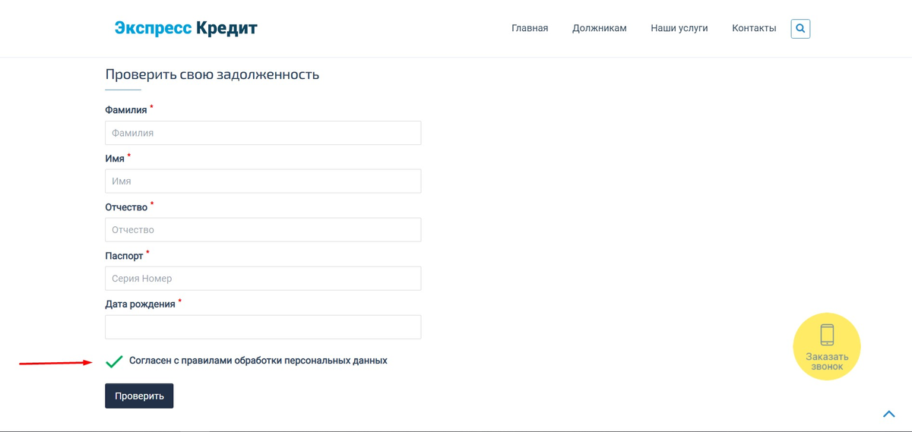Click the Экспресс Кредит logo

[186, 28]
